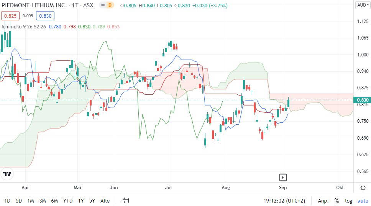Click the Mai label on time axis
The width and height of the screenshot is (371, 206).
(x=77, y=188)
